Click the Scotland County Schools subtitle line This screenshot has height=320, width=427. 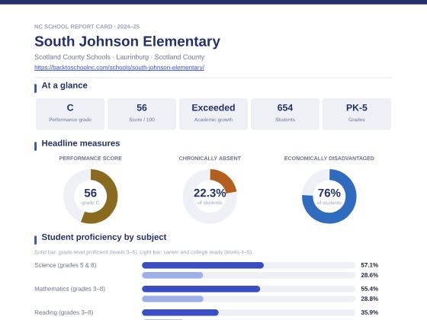click(x=119, y=57)
